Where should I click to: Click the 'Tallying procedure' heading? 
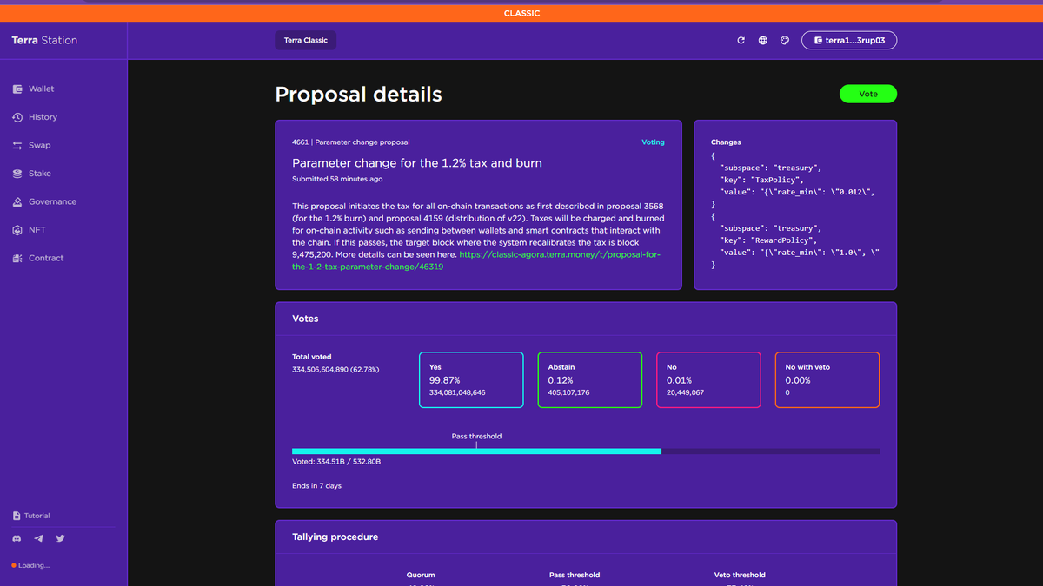pyautogui.click(x=335, y=537)
